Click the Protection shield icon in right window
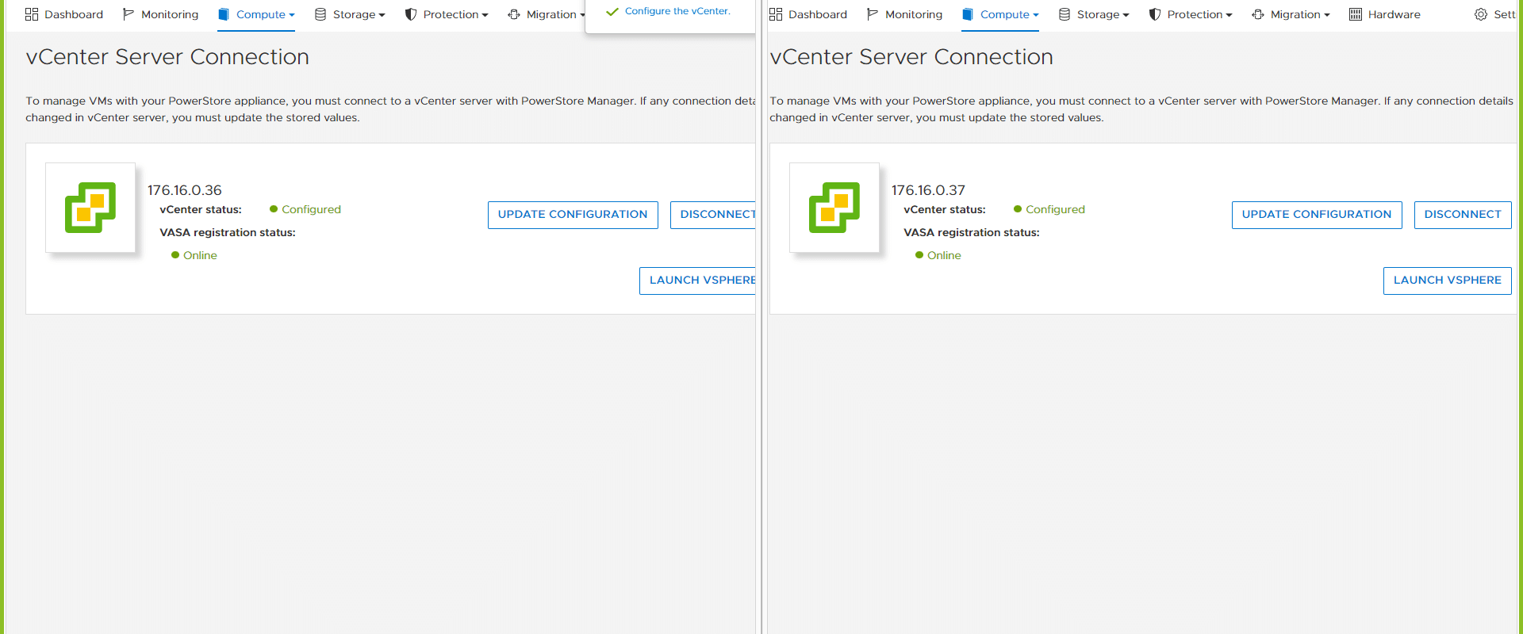The image size is (1523, 634). point(1155,14)
